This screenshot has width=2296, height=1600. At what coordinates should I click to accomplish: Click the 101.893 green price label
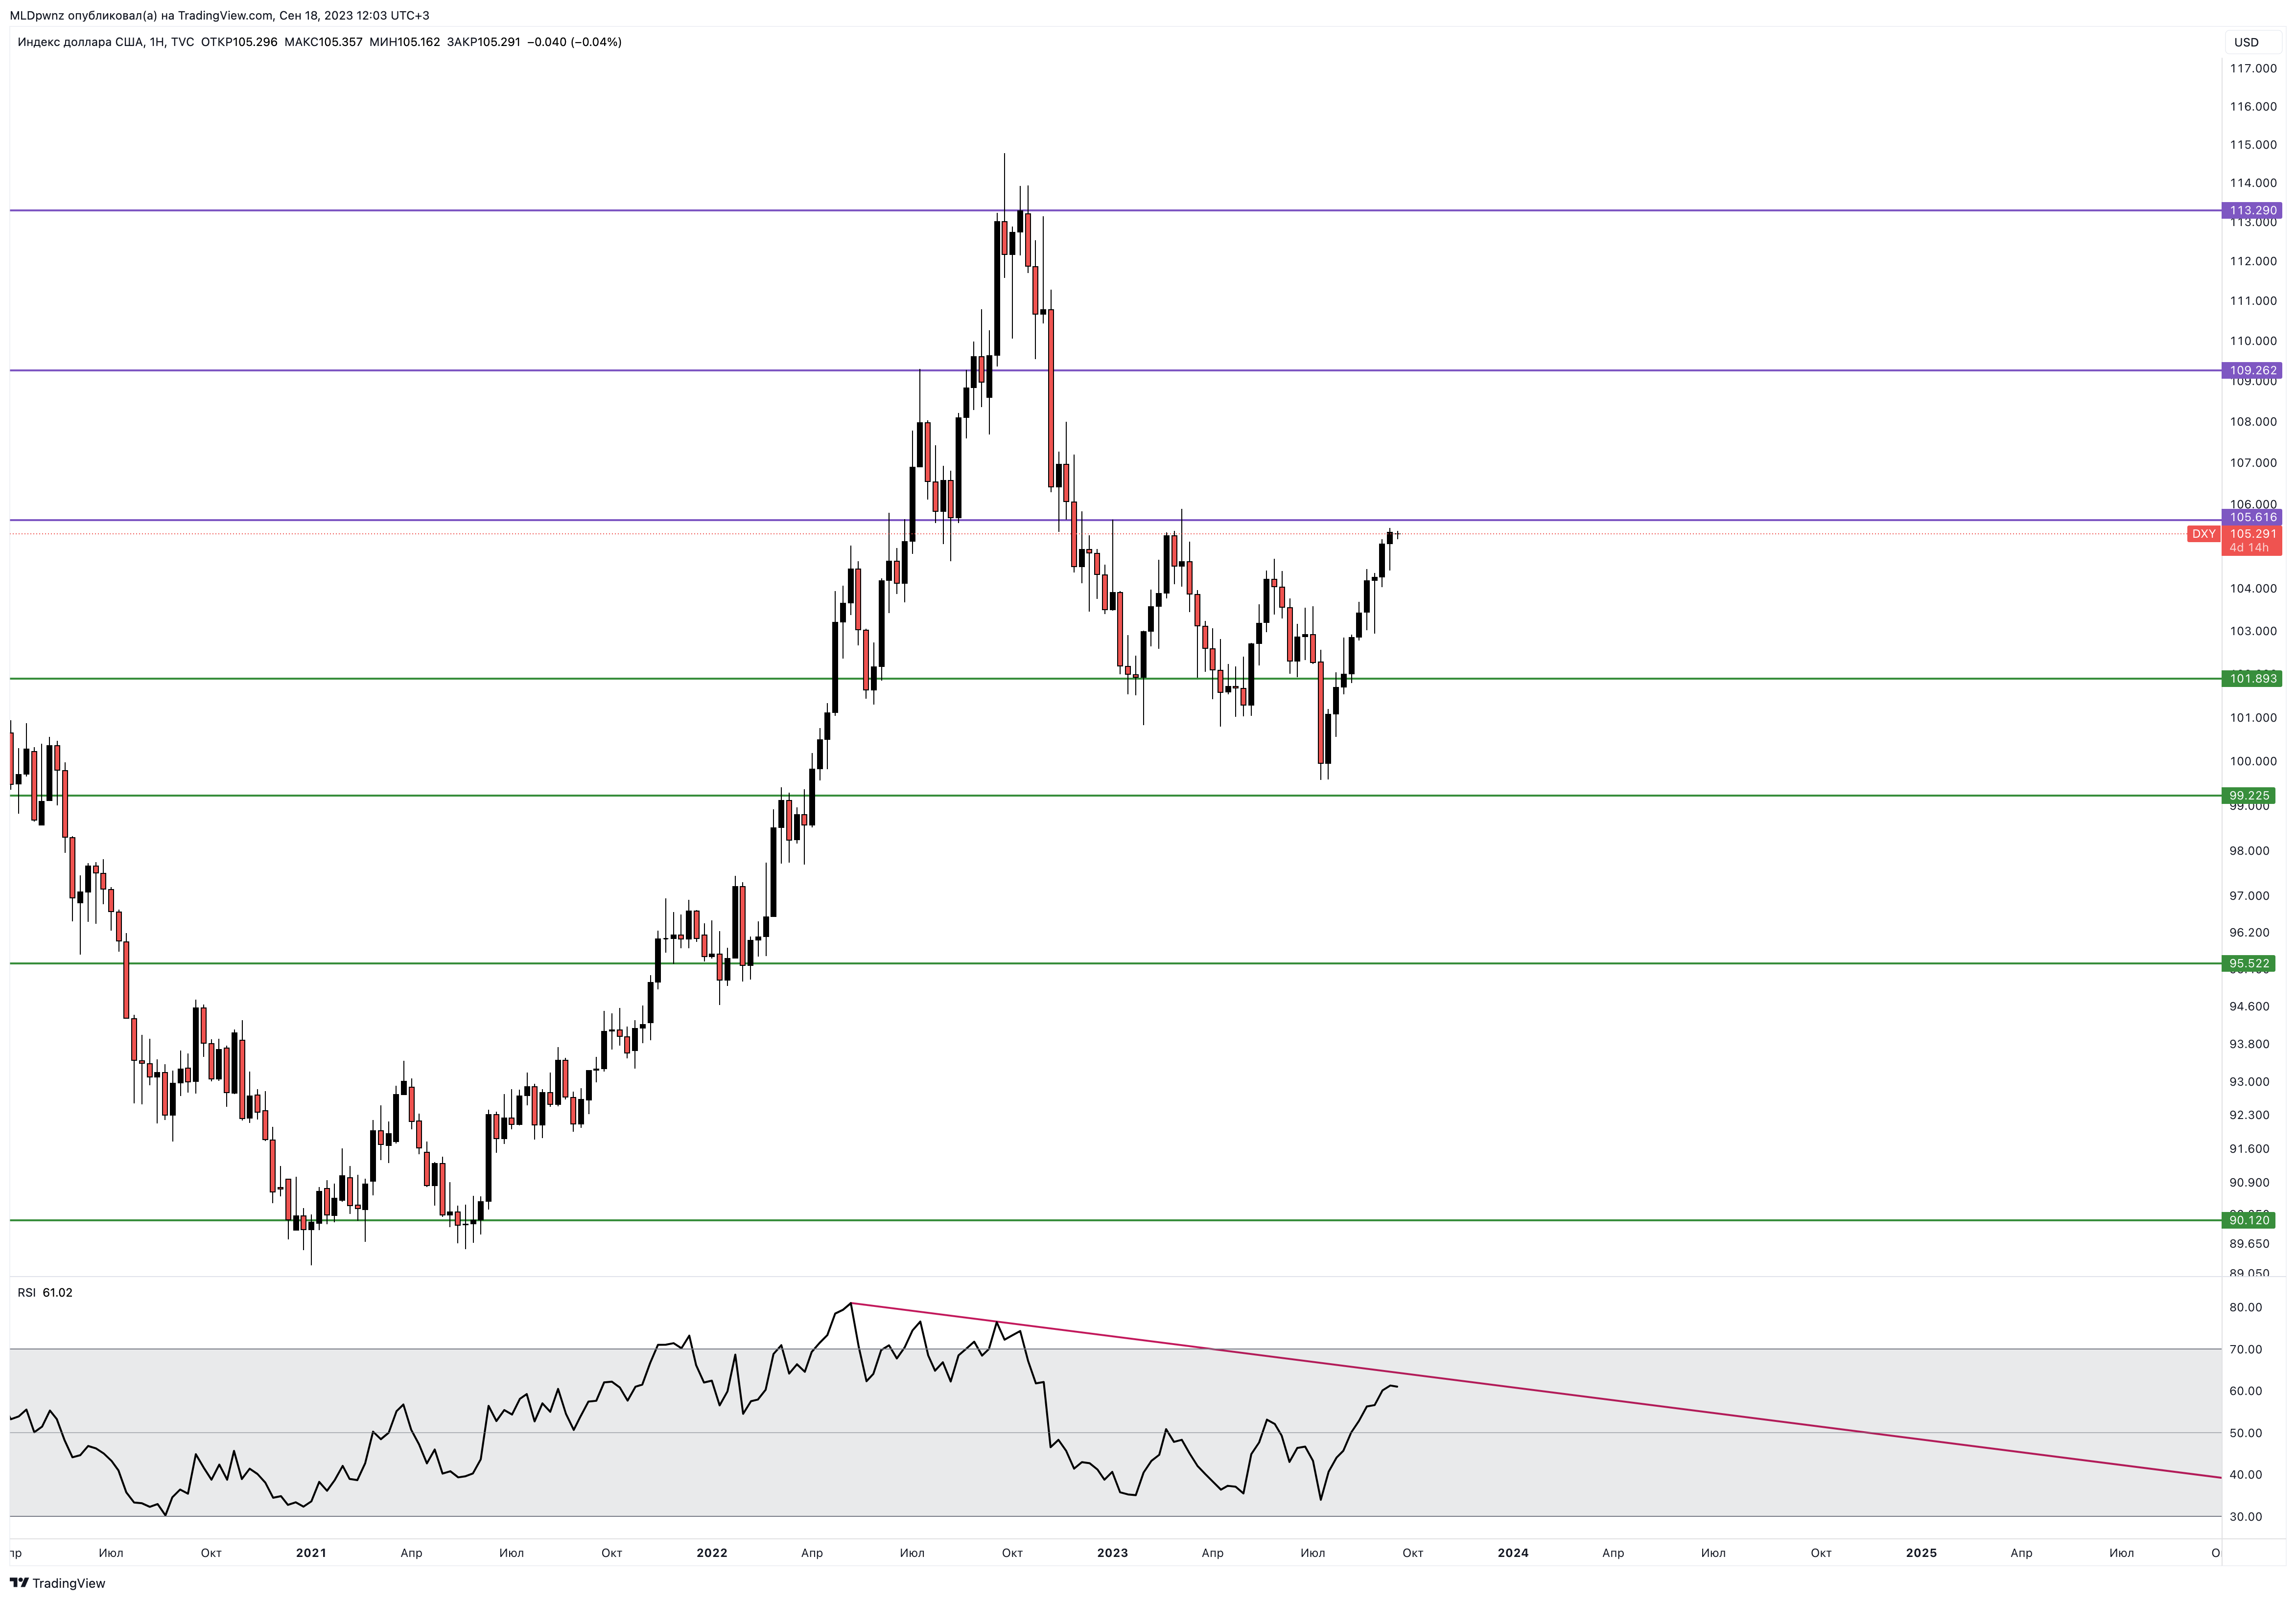tap(2253, 679)
